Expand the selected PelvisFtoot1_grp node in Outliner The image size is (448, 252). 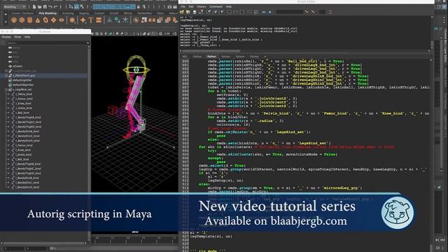(x=6, y=76)
